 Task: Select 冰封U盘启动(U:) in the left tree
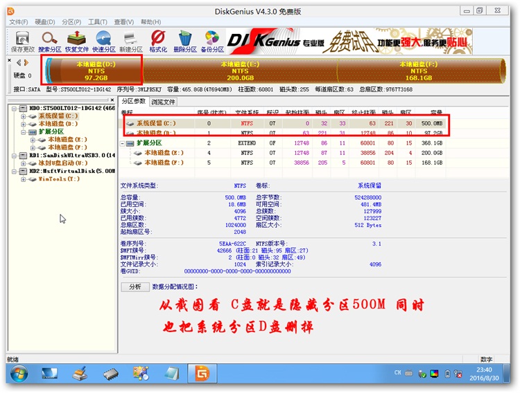[x=62, y=163]
